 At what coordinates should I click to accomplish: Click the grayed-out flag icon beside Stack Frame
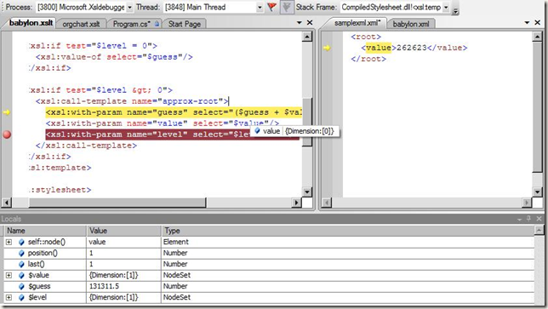pos(286,7)
